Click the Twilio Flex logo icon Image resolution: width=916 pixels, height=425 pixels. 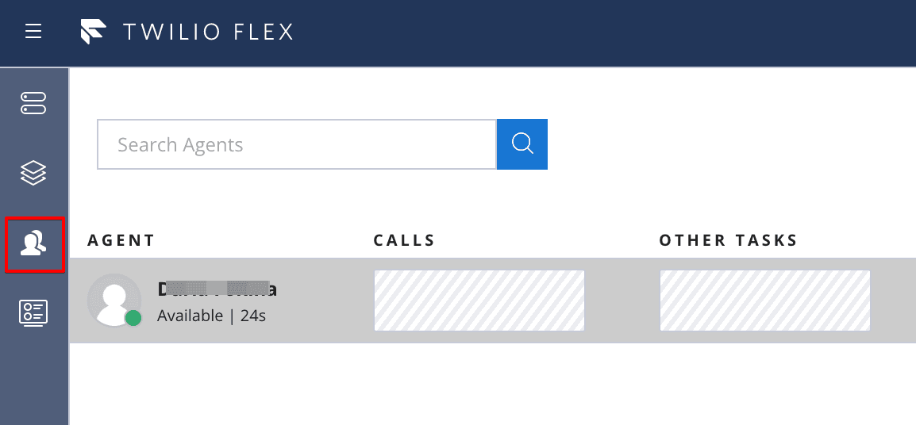(94, 32)
